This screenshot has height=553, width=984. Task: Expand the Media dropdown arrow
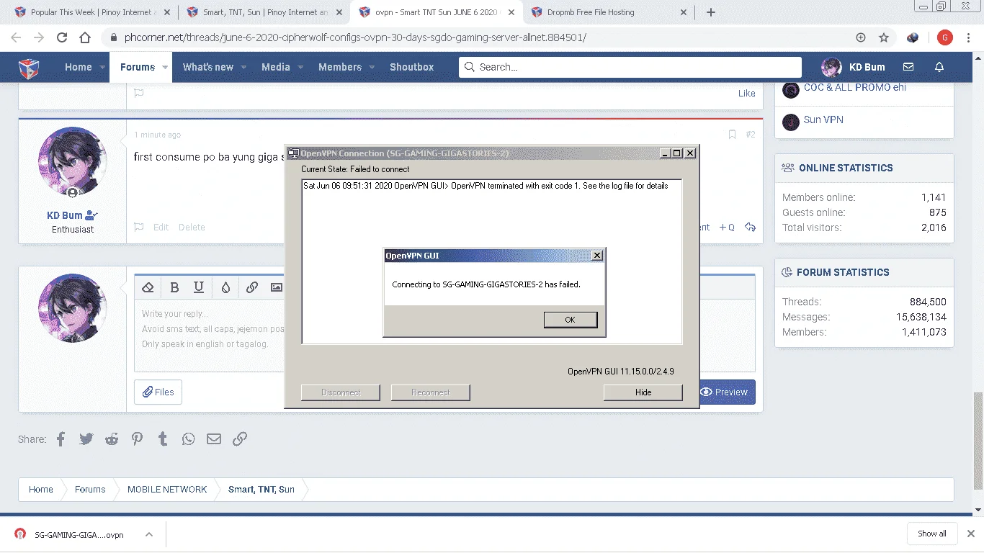[300, 67]
